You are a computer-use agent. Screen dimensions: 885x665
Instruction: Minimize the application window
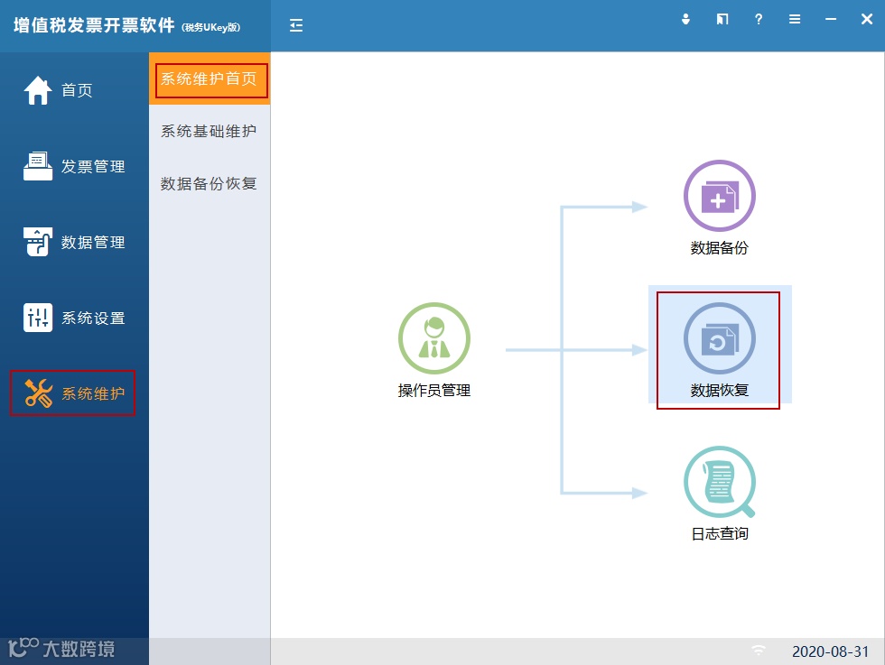click(x=831, y=19)
